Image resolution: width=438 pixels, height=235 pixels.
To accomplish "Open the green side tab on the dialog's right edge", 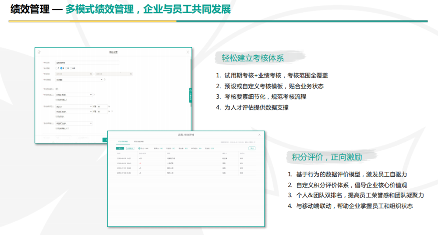I will [x=191, y=95].
